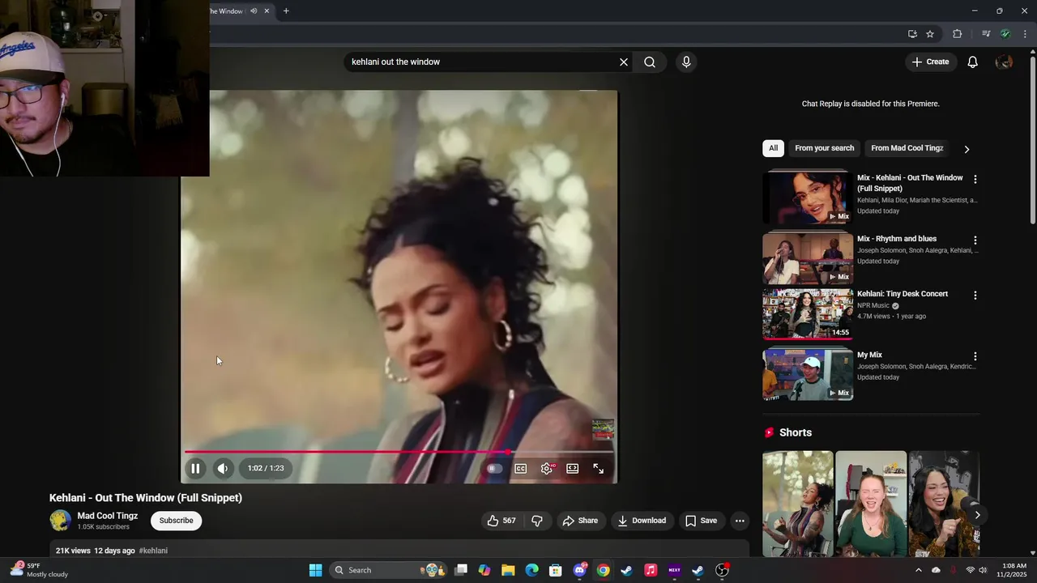1037x583 pixels.
Task: Select the All filter chip
Action: tap(773, 148)
